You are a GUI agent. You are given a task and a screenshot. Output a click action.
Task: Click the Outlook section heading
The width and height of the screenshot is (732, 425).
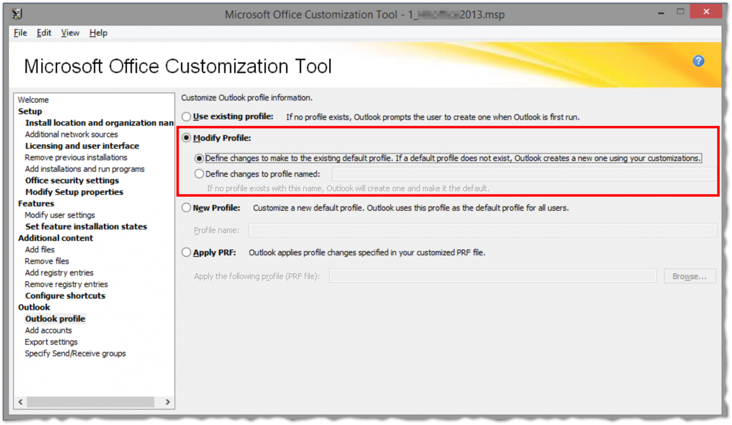coord(34,307)
